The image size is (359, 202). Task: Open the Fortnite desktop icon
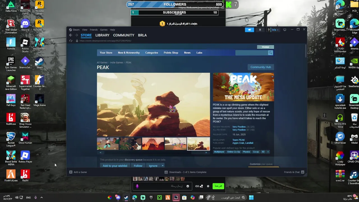click(x=11, y=44)
